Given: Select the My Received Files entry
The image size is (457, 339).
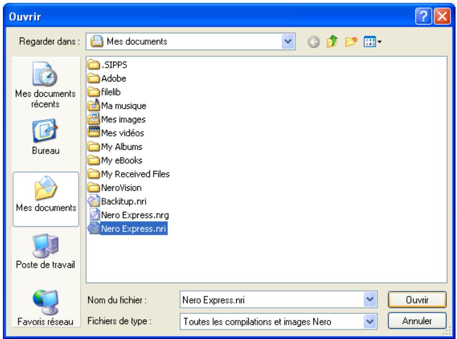Looking at the screenshot, I should tap(135, 174).
